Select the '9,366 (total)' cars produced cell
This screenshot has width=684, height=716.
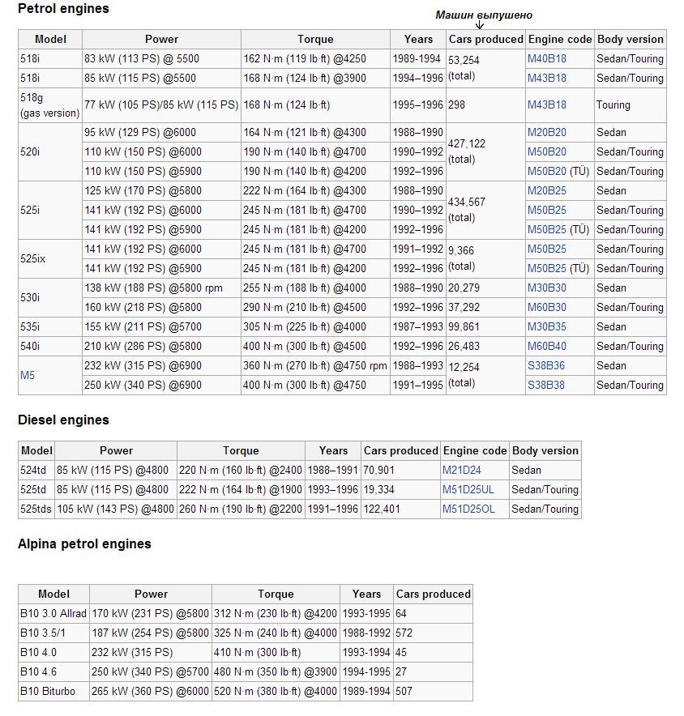click(485, 259)
